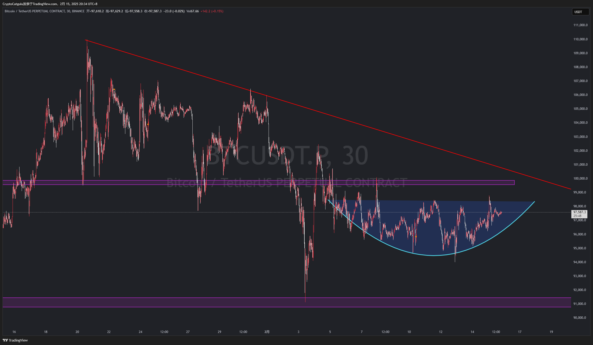Click the 93,000.0 price axis label
This screenshot has height=345, width=593.
[x=580, y=276]
